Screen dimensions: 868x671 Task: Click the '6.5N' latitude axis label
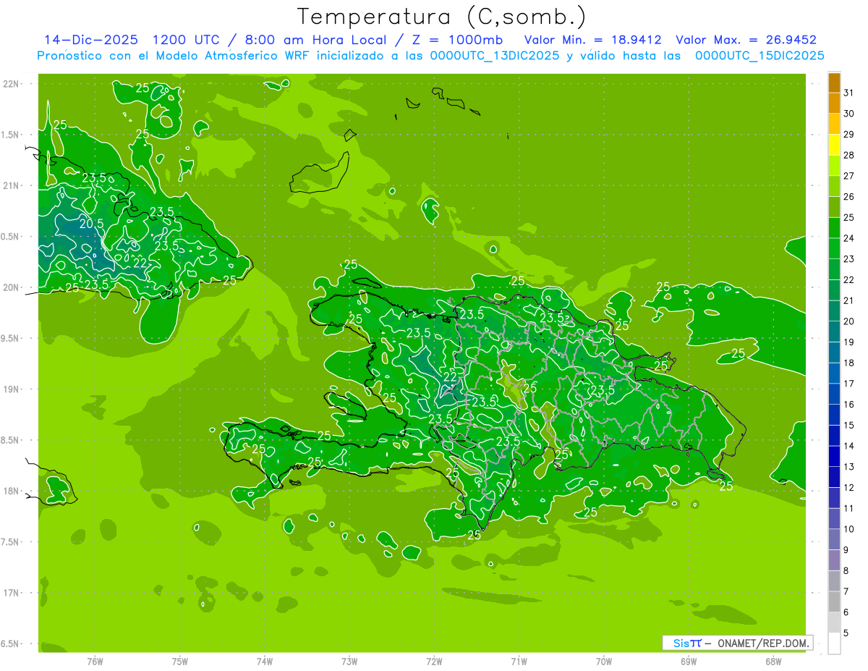coord(10,643)
